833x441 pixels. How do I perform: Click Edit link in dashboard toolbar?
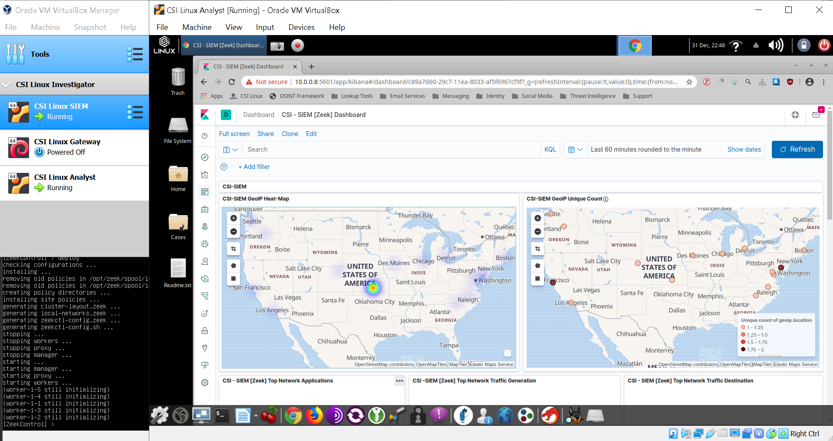point(311,134)
